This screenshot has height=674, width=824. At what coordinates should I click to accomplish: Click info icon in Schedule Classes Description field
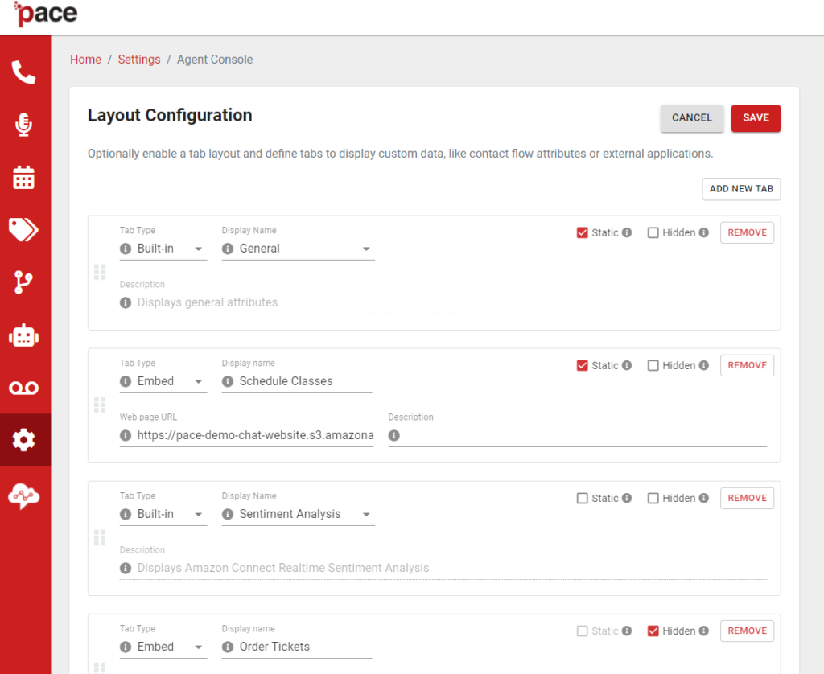[394, 435]
